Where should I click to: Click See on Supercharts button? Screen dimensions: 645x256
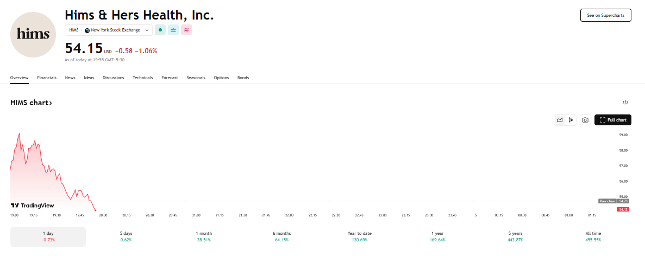[605, 15]
